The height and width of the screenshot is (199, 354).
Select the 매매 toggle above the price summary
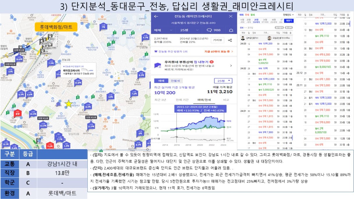click(x=162, y=81)
